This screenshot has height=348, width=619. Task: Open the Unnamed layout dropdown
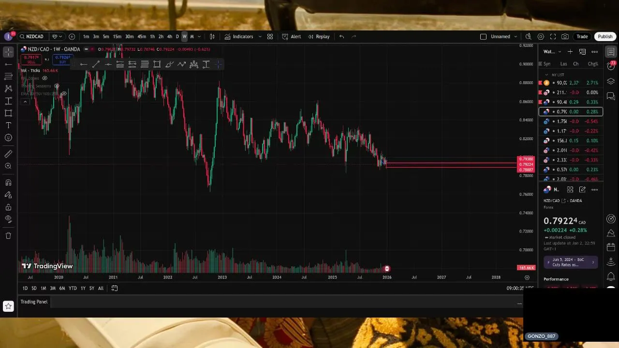coord(516,36)
